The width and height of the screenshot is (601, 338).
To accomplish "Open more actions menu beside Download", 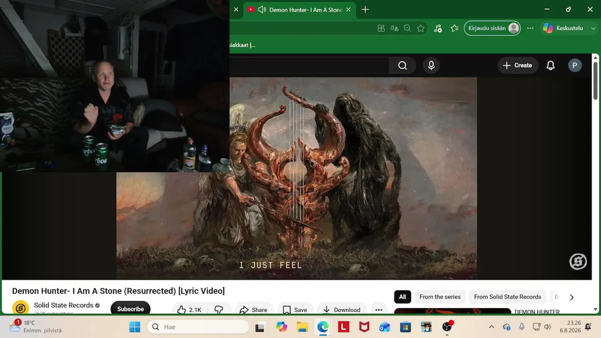I will click(x=379, y=310).
